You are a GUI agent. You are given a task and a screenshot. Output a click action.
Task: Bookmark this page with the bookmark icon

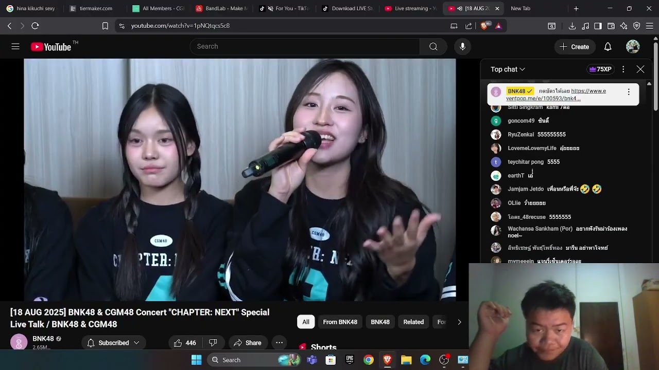(105, 26)
